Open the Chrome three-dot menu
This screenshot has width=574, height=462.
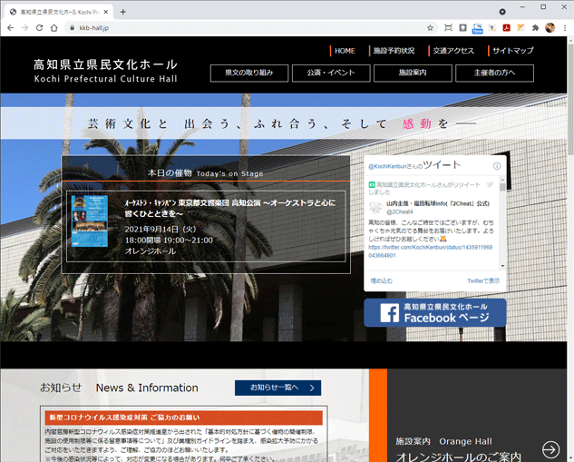point(565,28)
